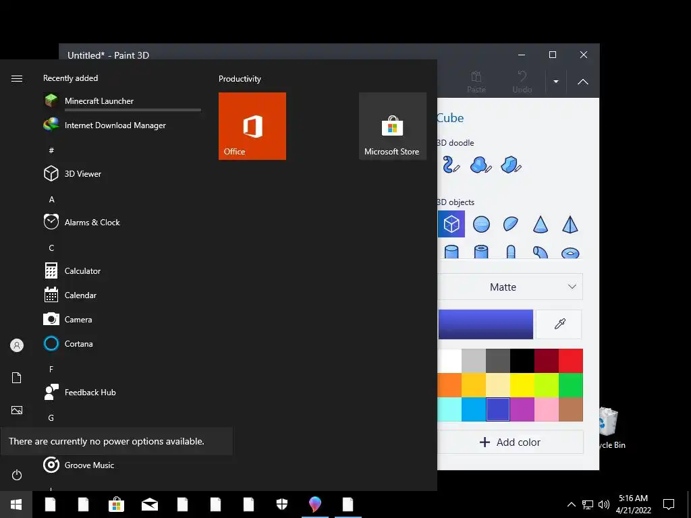Select the Hemisphere 3D object
The width and height of the screenshot is (691, 518).
pyautogui.click(x=510, y=224)
